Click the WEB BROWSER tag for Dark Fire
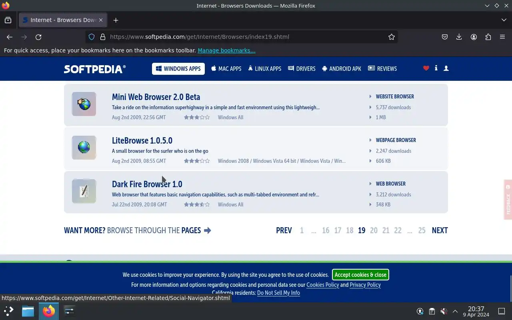This screenshot has width=512, height=320. tap(390, 184)
